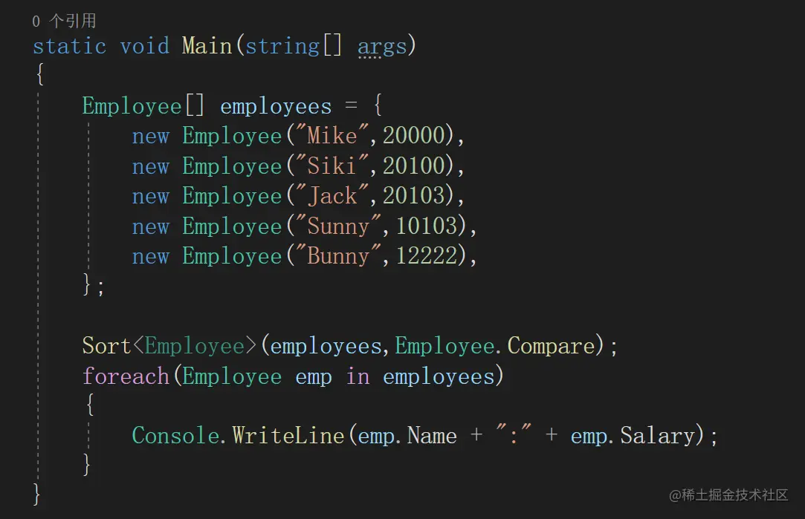Screen dimensions: 805x519
Task: Click the salary value 12222
Action: point(427,255)
